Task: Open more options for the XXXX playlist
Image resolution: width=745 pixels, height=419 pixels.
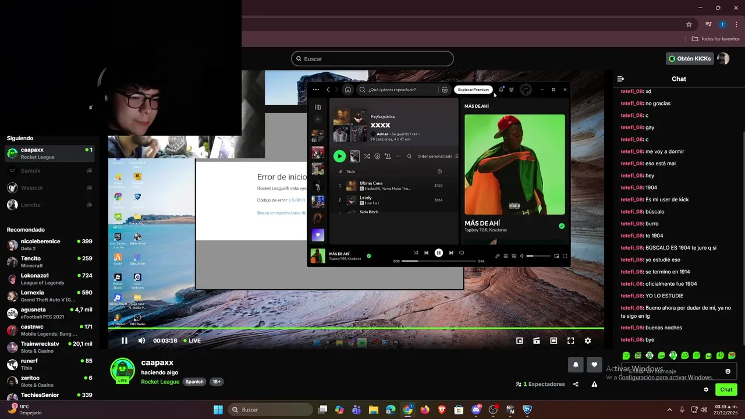Action: (398, 156)
